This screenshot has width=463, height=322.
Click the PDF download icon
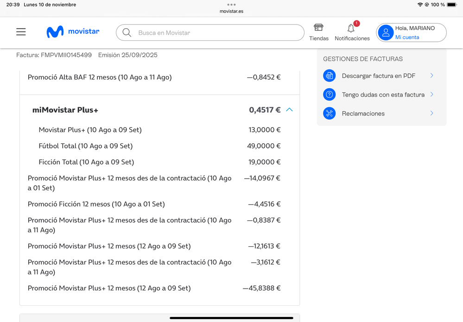point(329,76)
